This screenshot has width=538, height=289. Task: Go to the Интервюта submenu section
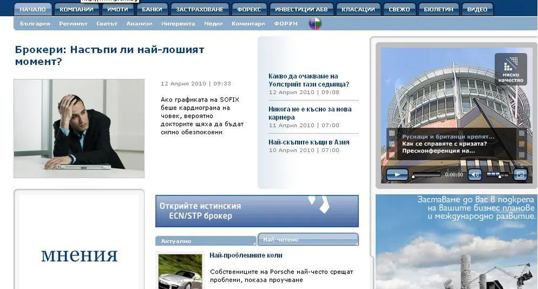[178, 24]
